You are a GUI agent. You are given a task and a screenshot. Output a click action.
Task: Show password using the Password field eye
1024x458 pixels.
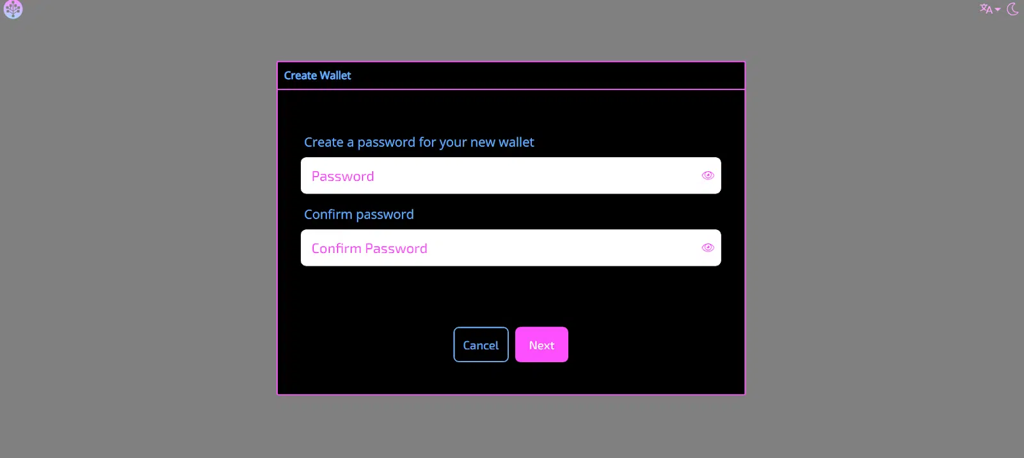[x=707, y=176]
